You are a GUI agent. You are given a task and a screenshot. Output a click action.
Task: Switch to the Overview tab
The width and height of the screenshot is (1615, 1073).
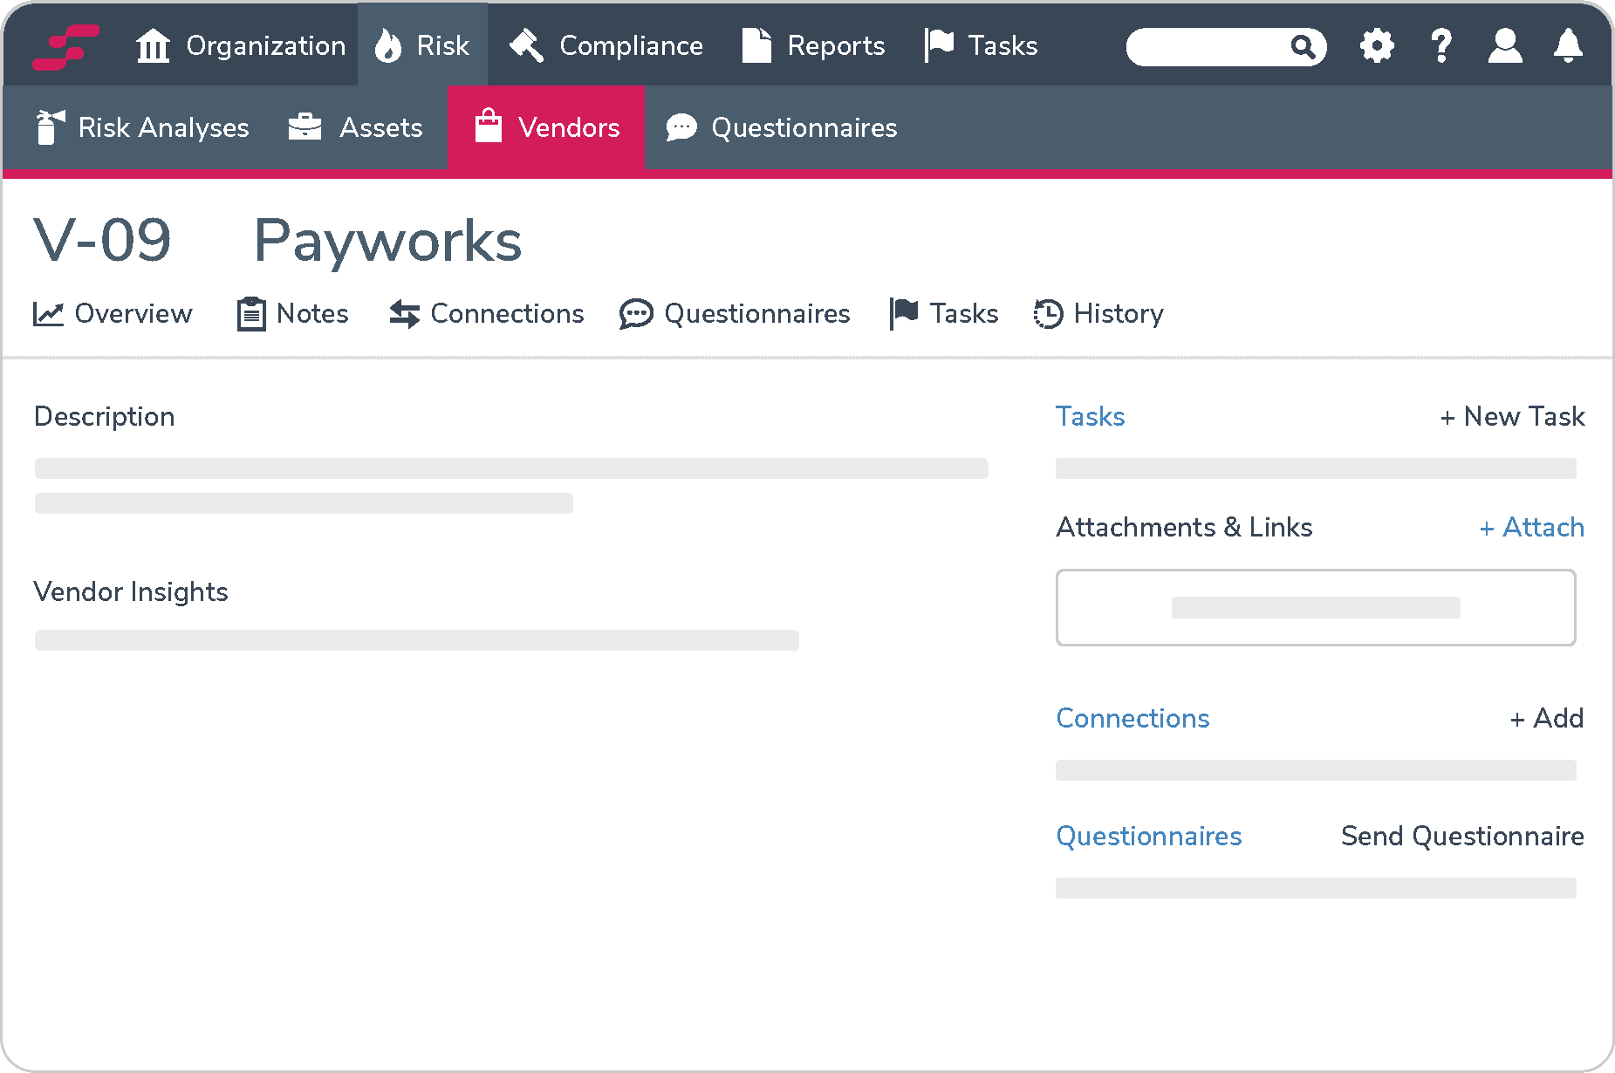[113, 313]
